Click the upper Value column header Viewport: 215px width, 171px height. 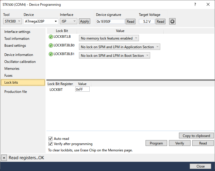pyautogui.click(x=120, y=31)
